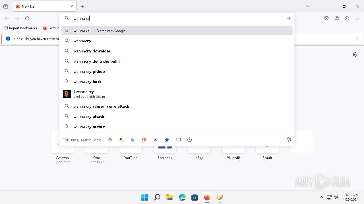Select 'wannacry deutsche bahn' suggestion
The height and width of the screenshot is (204, 364).
(177, 61)
